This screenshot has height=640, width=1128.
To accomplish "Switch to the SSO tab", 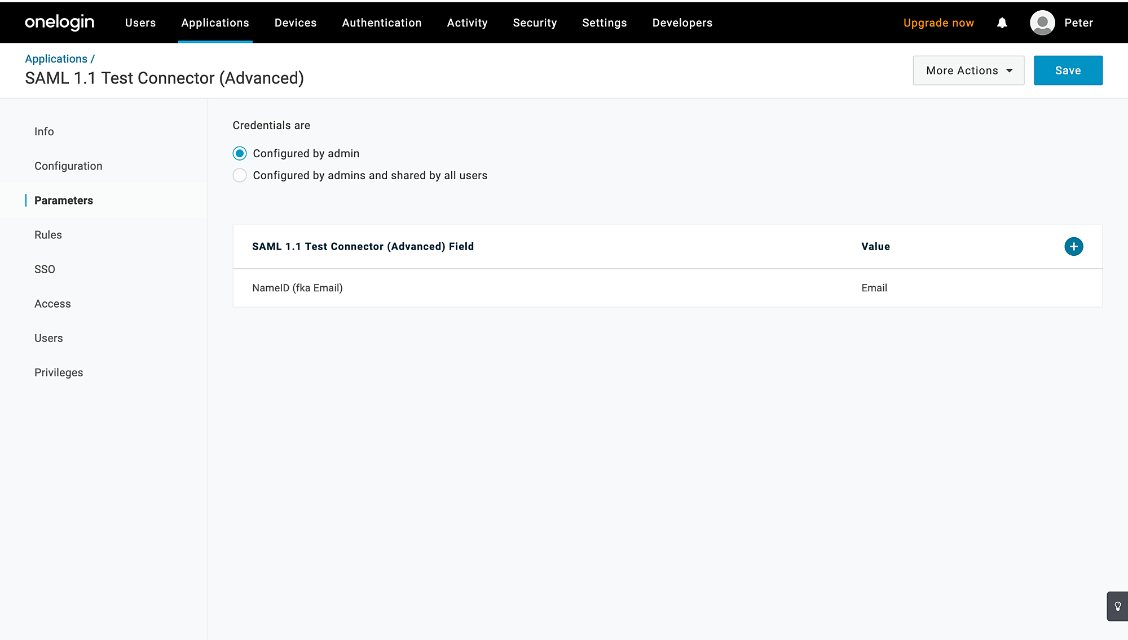I will 45,269.
